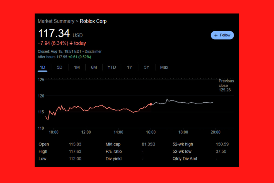The image size is (274, 183).
Task: Click the Follow button for Roblox Corp
Action: point(222,35)
